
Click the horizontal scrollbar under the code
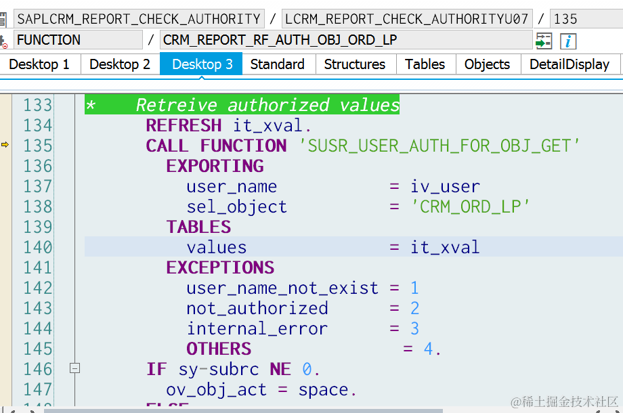(243, 410)
